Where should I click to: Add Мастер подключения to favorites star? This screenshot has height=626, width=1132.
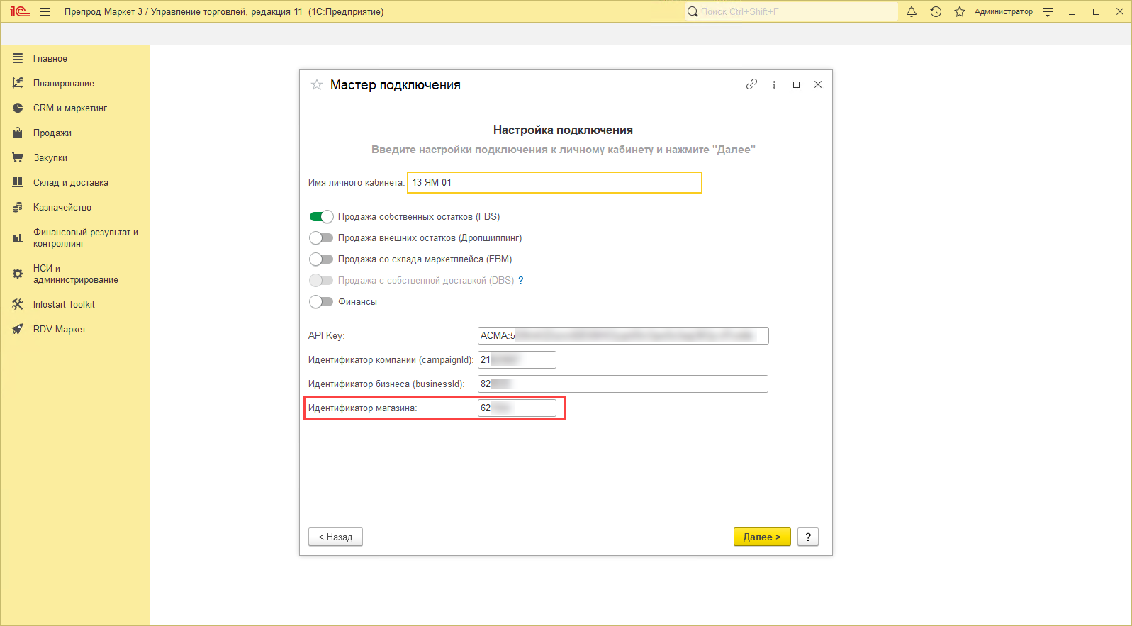click(317, 85)
